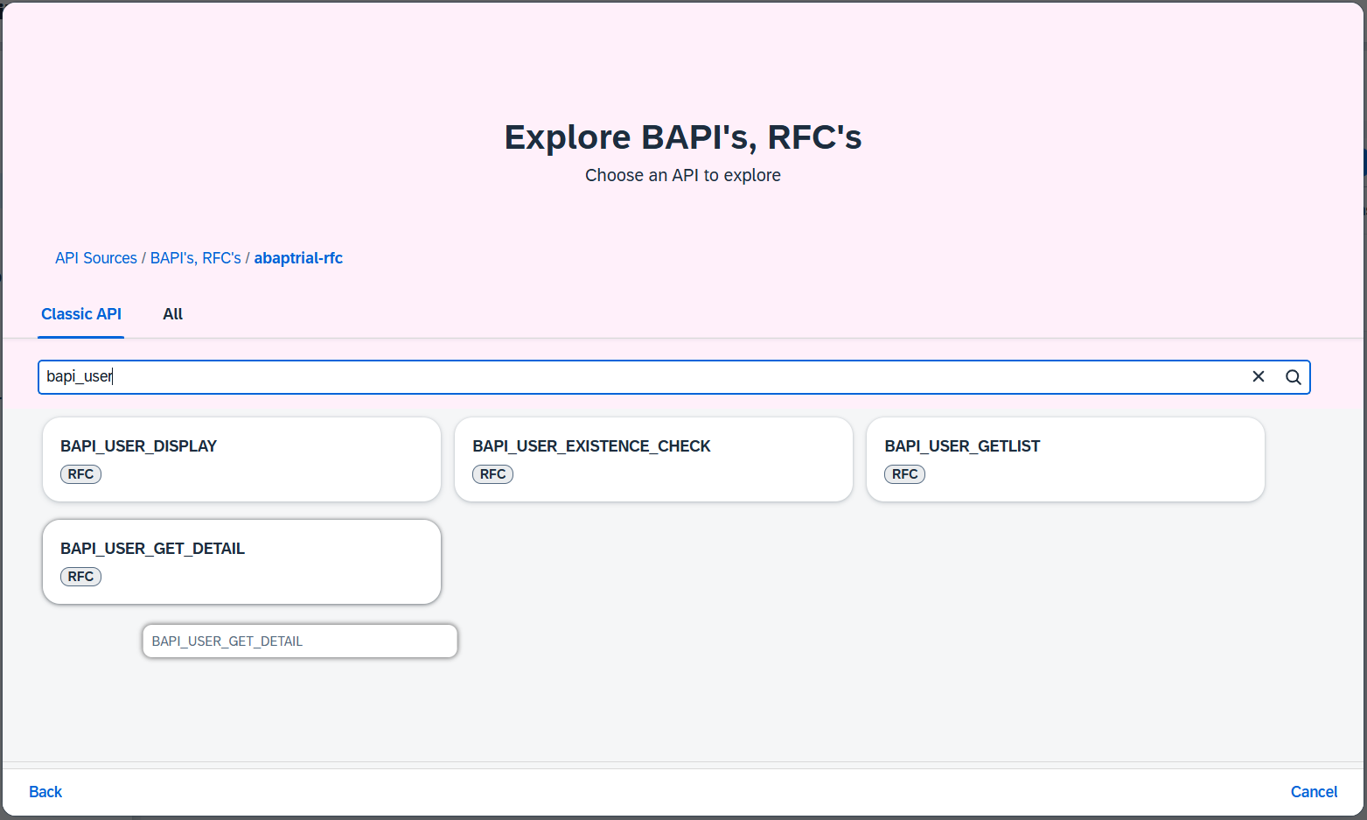Image resolution: width=1367 pixels, height=820 pixels.
Task: Select the BAPI_USER_GET_DETAIL API card
Action: tap(241, 561)
